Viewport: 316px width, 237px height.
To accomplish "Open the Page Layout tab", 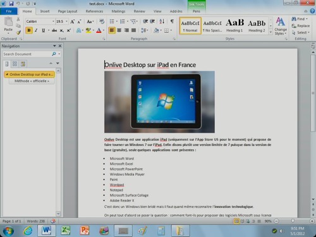I will (x=68, y=11).
